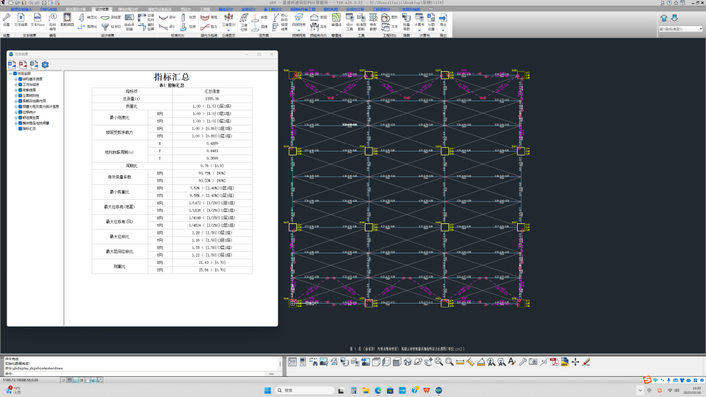Viewport: 706px width, 397px height.
Task: Click the 弯矩 moment envelope button
Action: click(x=209, y=17)
